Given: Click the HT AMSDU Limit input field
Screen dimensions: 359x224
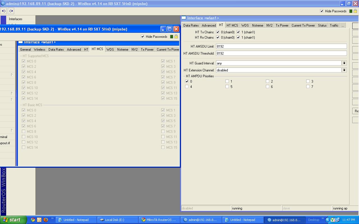Looking at the screenshot, I should 281,46.
